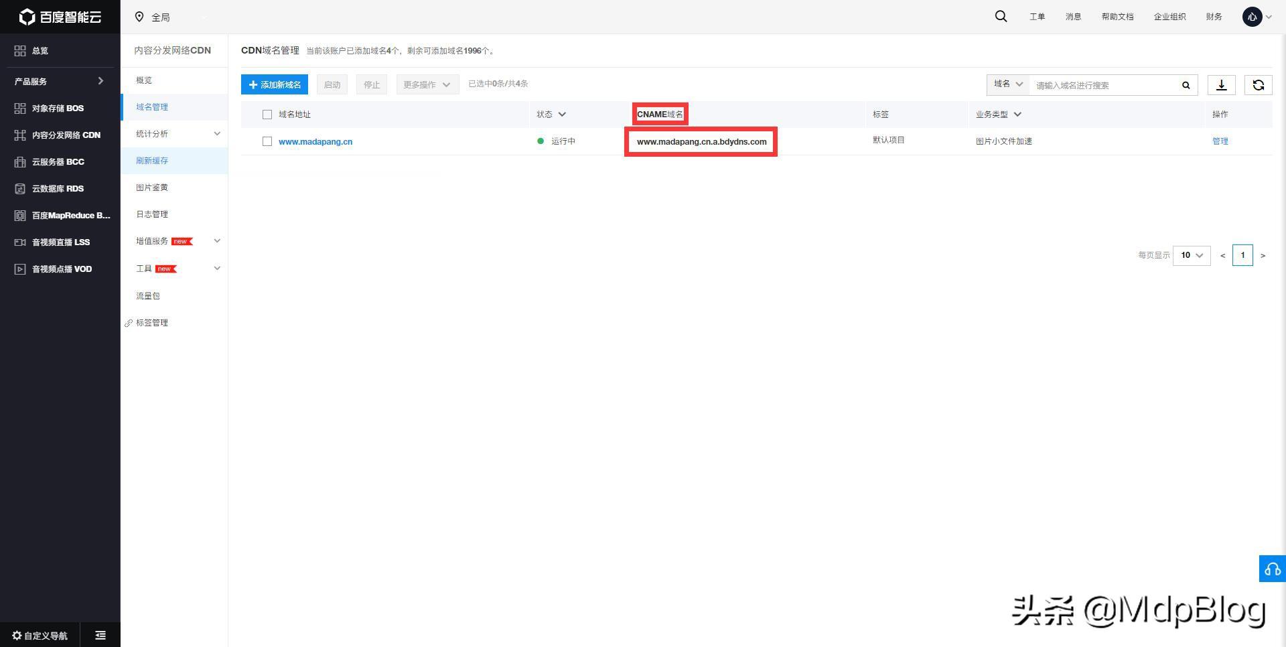Click the 运行中 status cell
The image size is (1286, 647).
pyautogui.click(x=563, y=141)
